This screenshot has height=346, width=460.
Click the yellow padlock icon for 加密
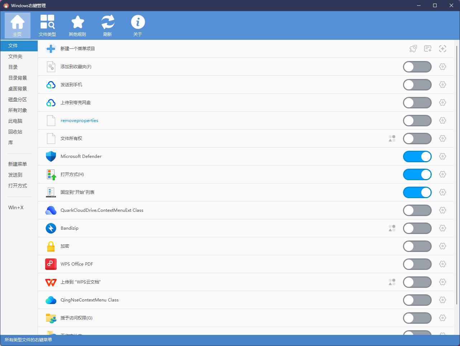coord(51,246)
